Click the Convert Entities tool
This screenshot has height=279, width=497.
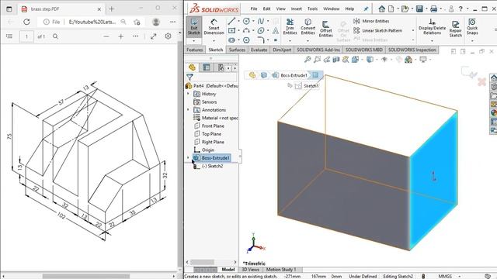308,26
